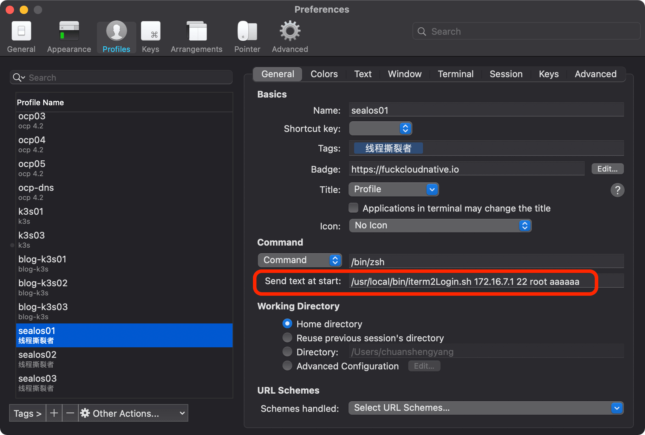
Task: Select the blog-k3s01 profile
Action: (x=124, y=263)
